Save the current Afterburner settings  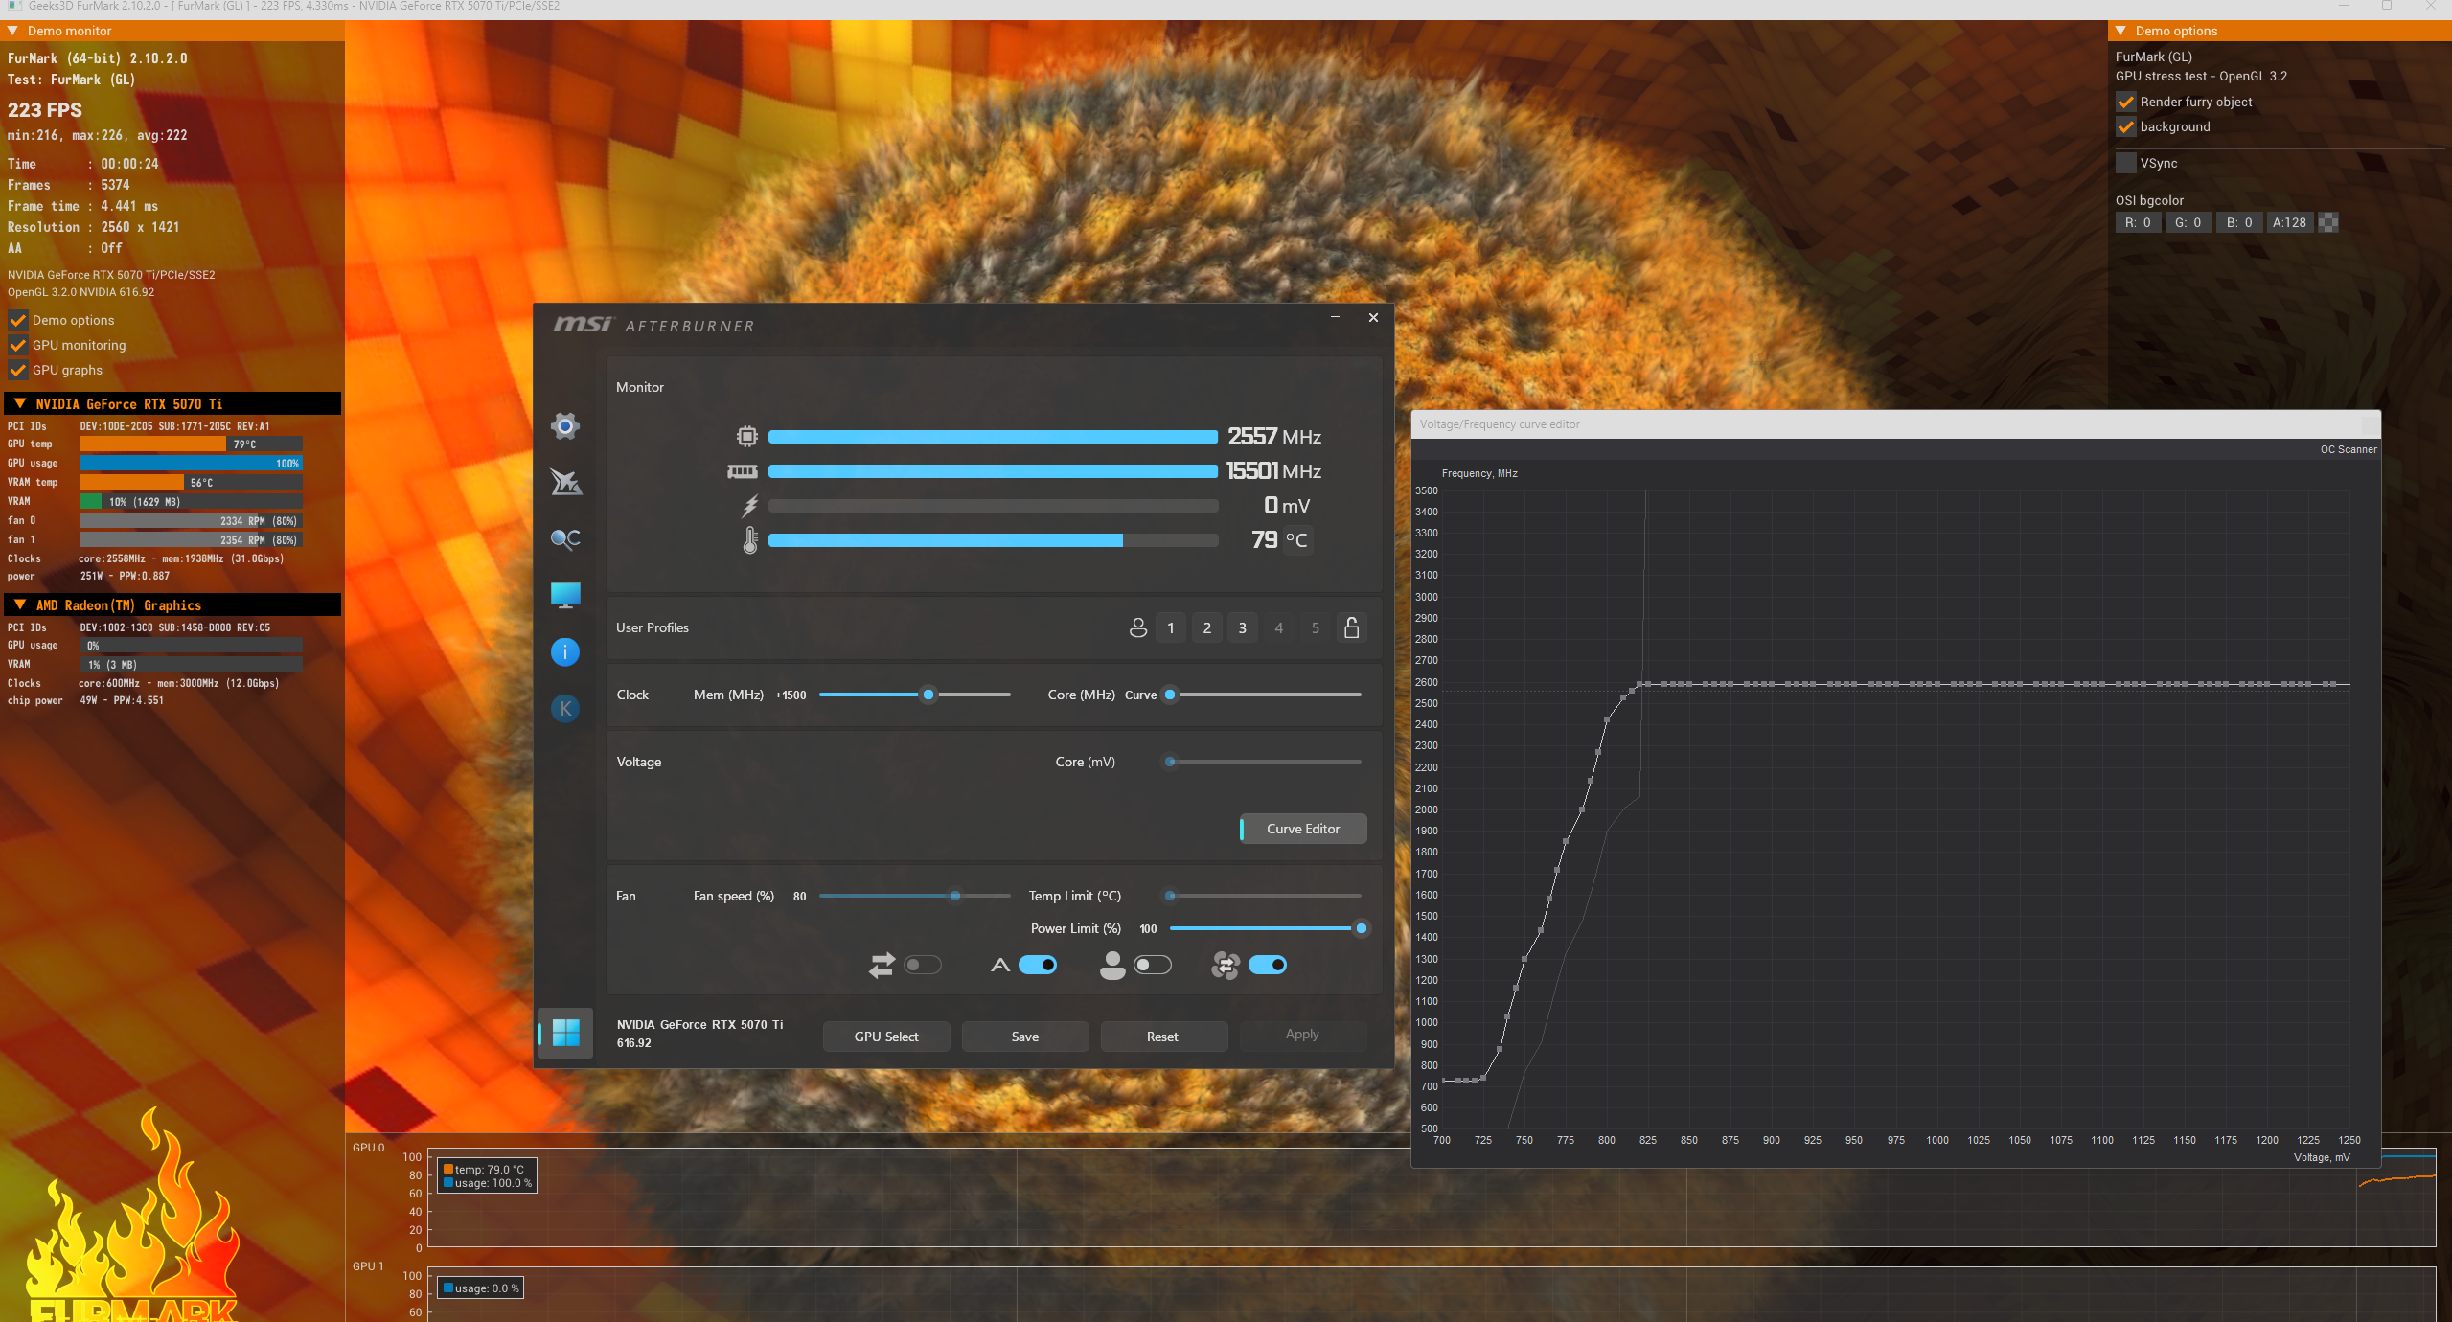click(1025, 1037)
